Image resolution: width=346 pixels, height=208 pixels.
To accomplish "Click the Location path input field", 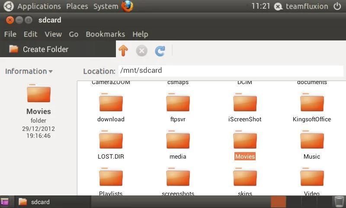I will pos(230,71).
